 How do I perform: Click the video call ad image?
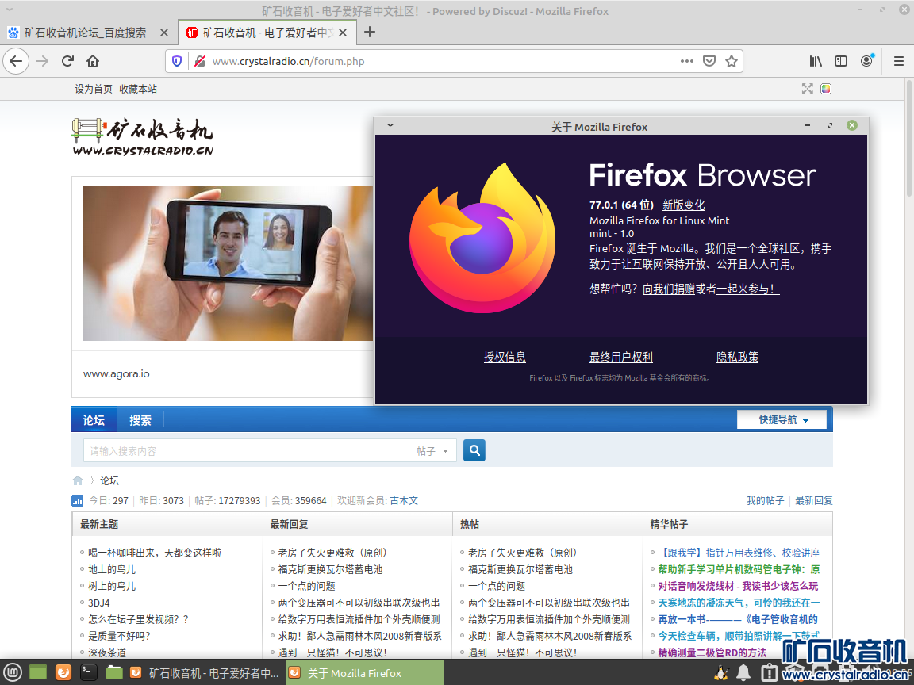228,263
